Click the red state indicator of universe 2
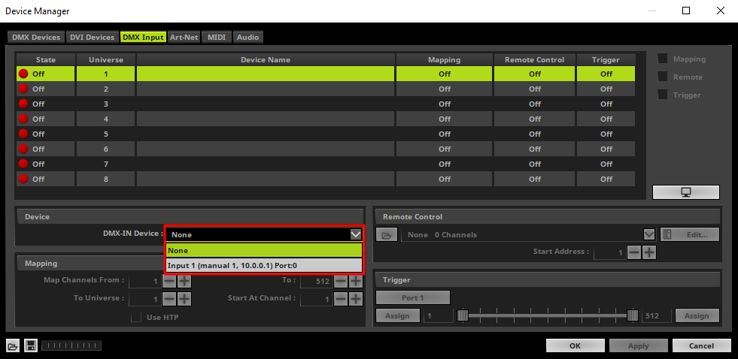The width and height of the screenshot is (738, 359). tap(23, 89)
